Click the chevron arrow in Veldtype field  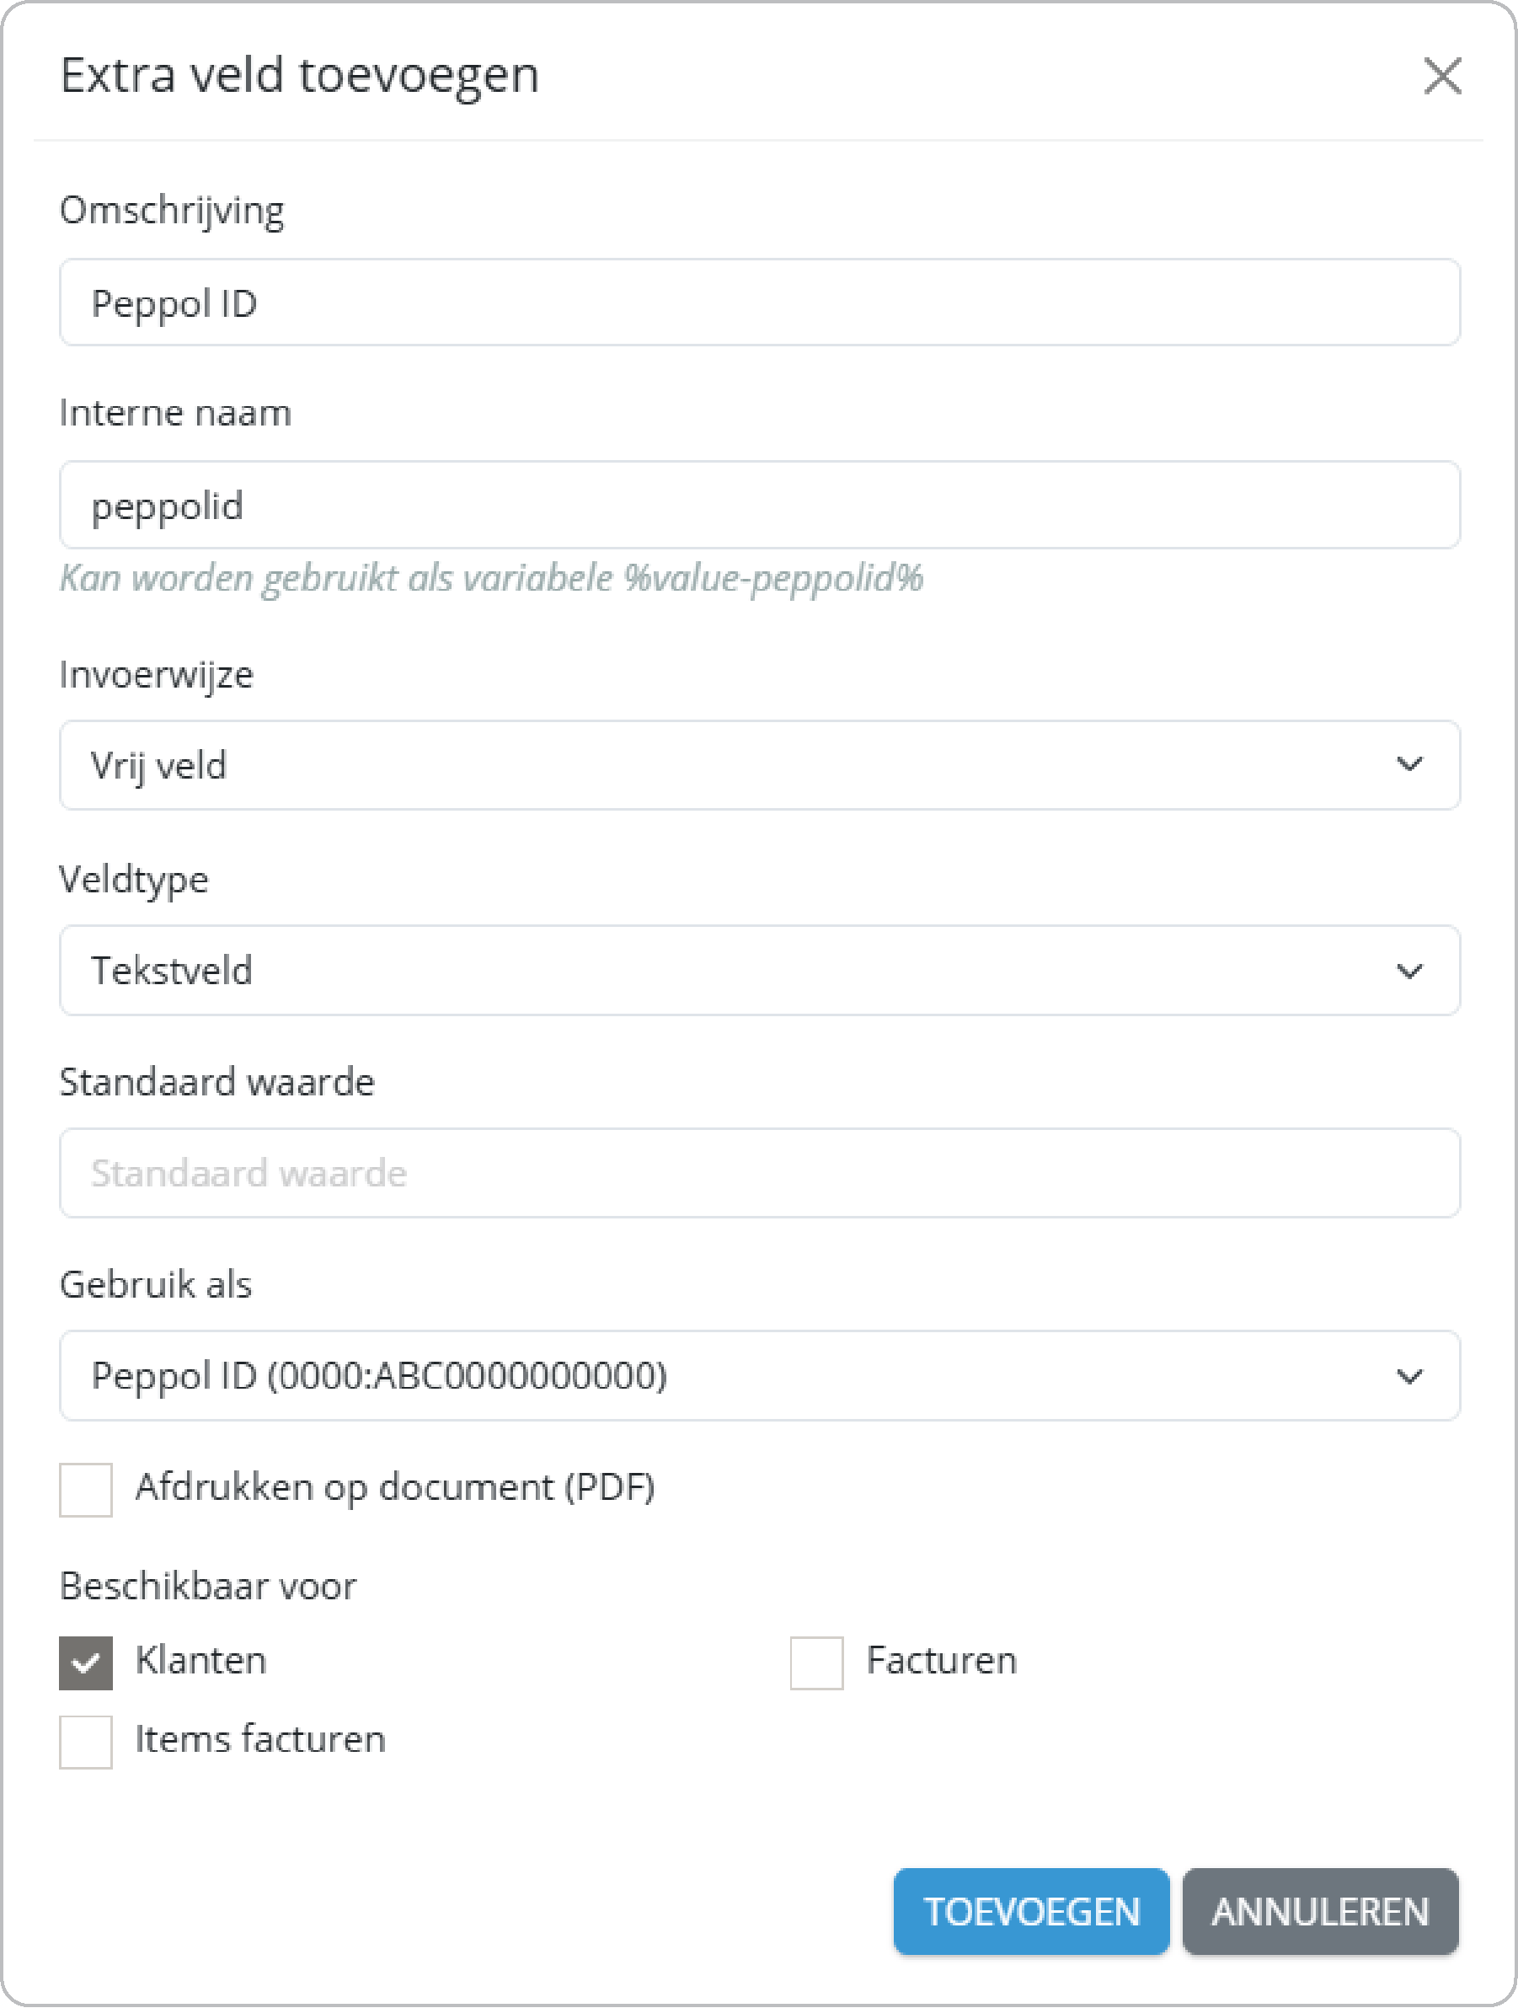pyautogui.click(x=1408, y=971)
